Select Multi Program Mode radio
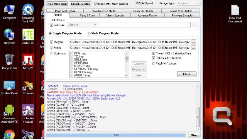Viewport: 247px width, 139px height. [x=89, y=33]
